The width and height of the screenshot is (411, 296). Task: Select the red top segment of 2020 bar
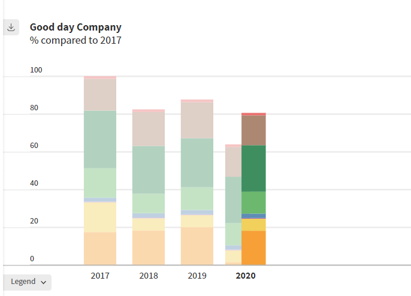[x=253, y=114]
